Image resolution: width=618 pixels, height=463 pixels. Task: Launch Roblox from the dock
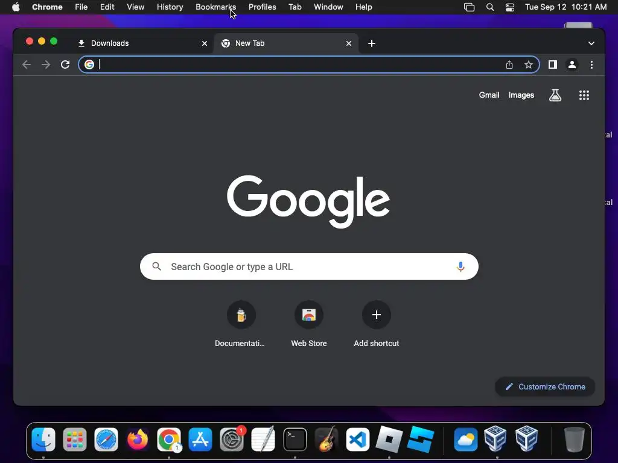click(x=389, y=439)
